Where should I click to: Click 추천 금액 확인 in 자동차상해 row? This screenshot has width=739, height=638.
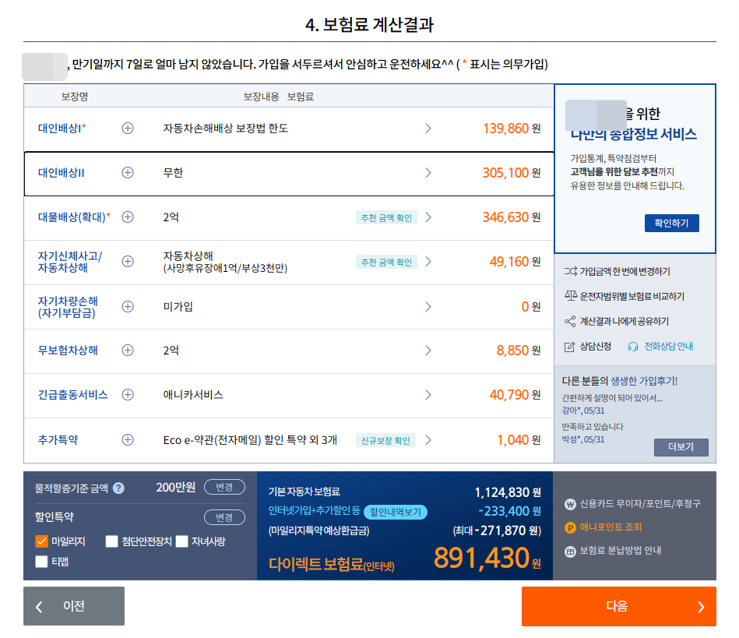[386, 262]
